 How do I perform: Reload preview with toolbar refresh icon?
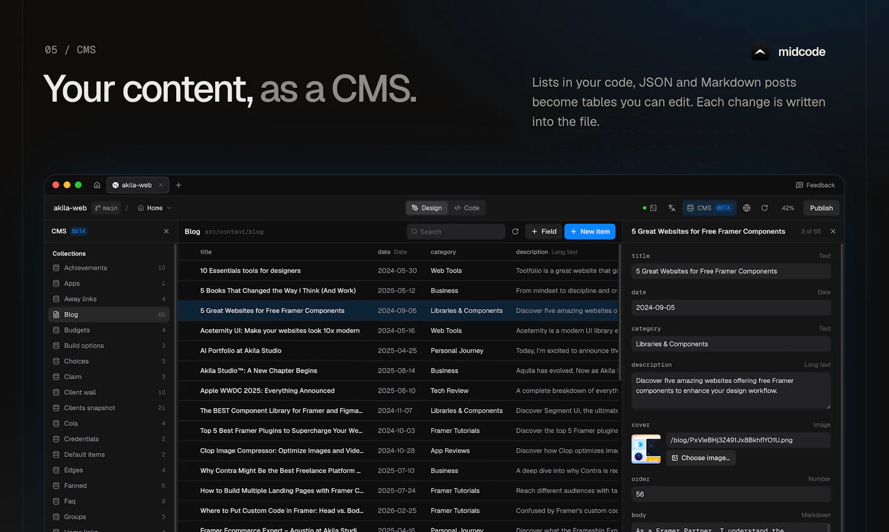pos(765,208)
